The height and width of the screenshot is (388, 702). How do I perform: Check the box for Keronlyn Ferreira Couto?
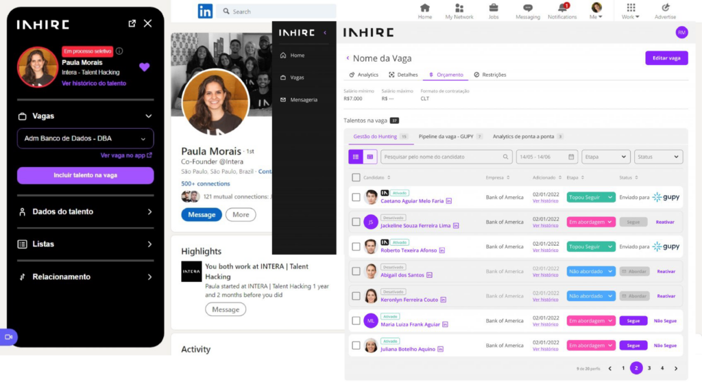(356, 296)
